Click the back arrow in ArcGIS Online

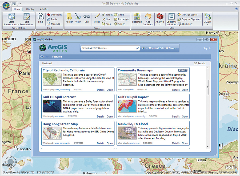[x=42, y=57]
